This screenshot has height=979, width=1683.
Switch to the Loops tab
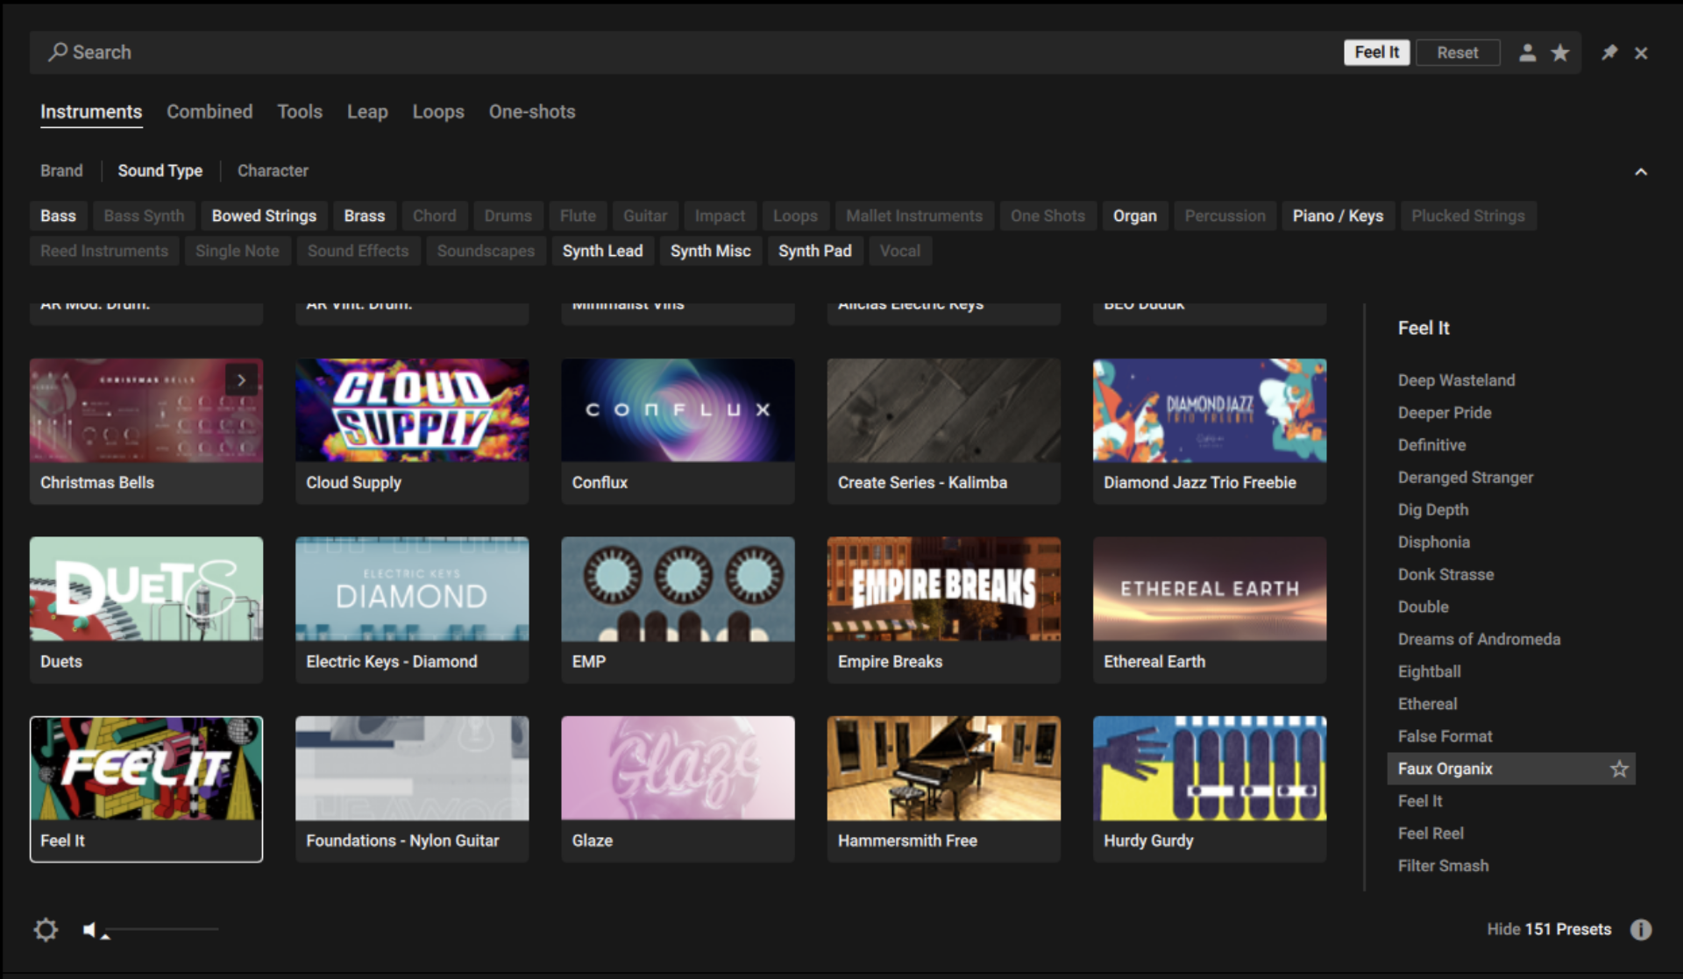(x=438, y=112)
